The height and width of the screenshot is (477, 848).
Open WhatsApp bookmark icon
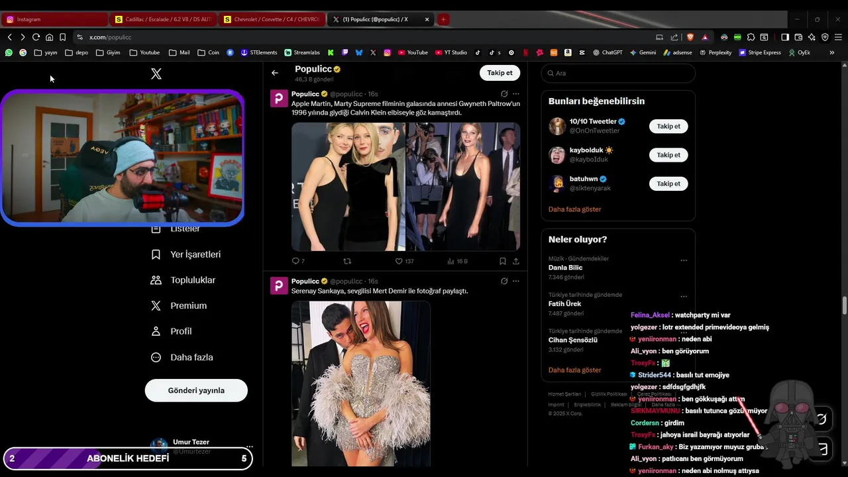[9, 52]
